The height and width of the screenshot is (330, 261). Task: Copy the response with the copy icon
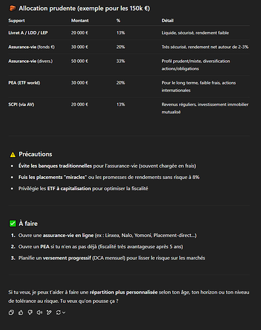(11, 312)
